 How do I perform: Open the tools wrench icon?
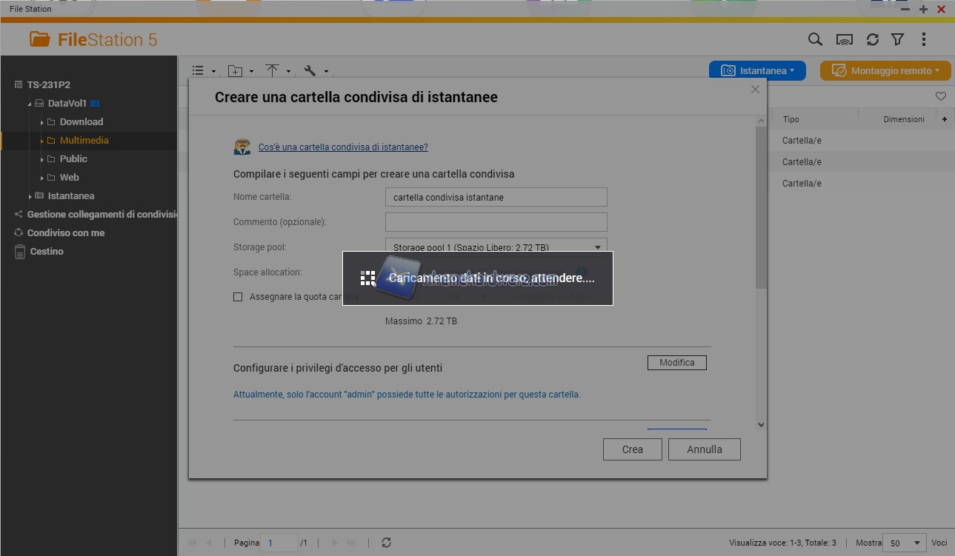(310, 71)
